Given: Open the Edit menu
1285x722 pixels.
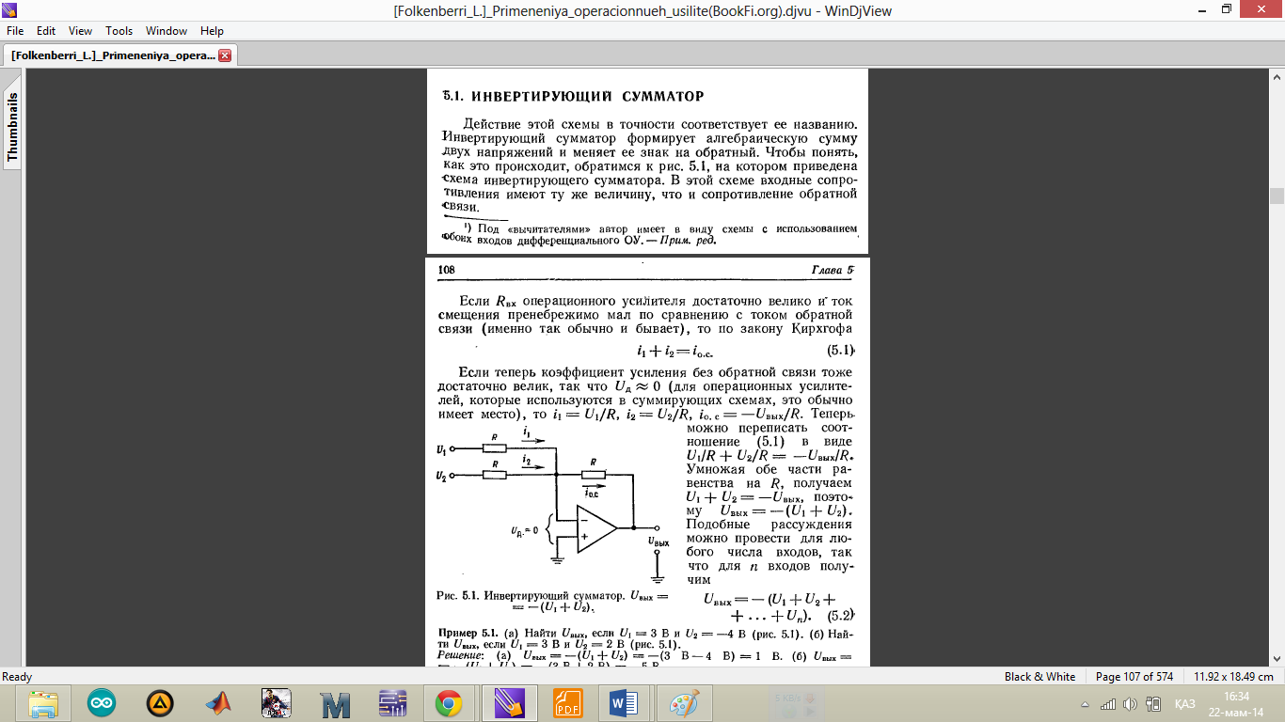Looking at the screenshot, I should tap(46, 31).
